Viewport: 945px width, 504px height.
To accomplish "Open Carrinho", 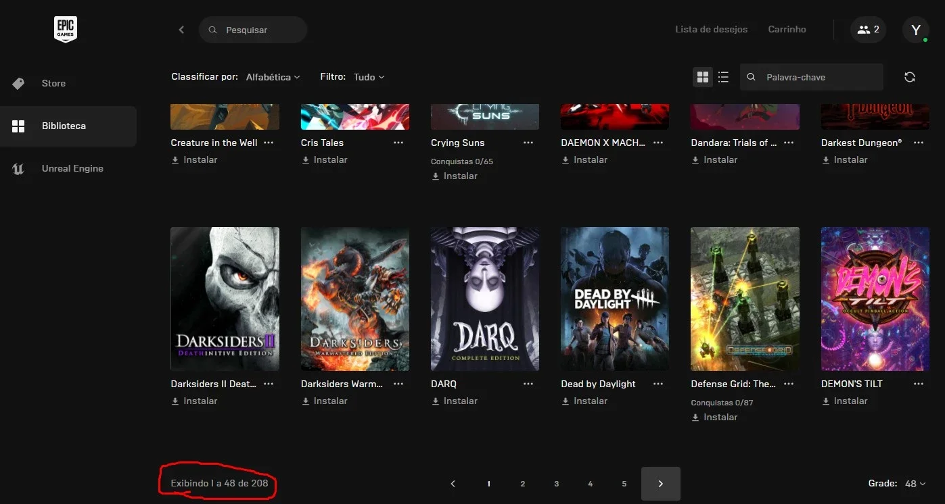I will point(787,30).
